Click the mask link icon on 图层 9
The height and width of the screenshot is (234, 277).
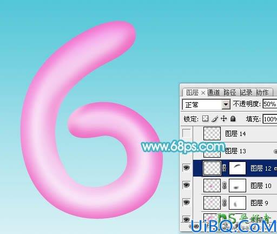[x=225, y=203]
